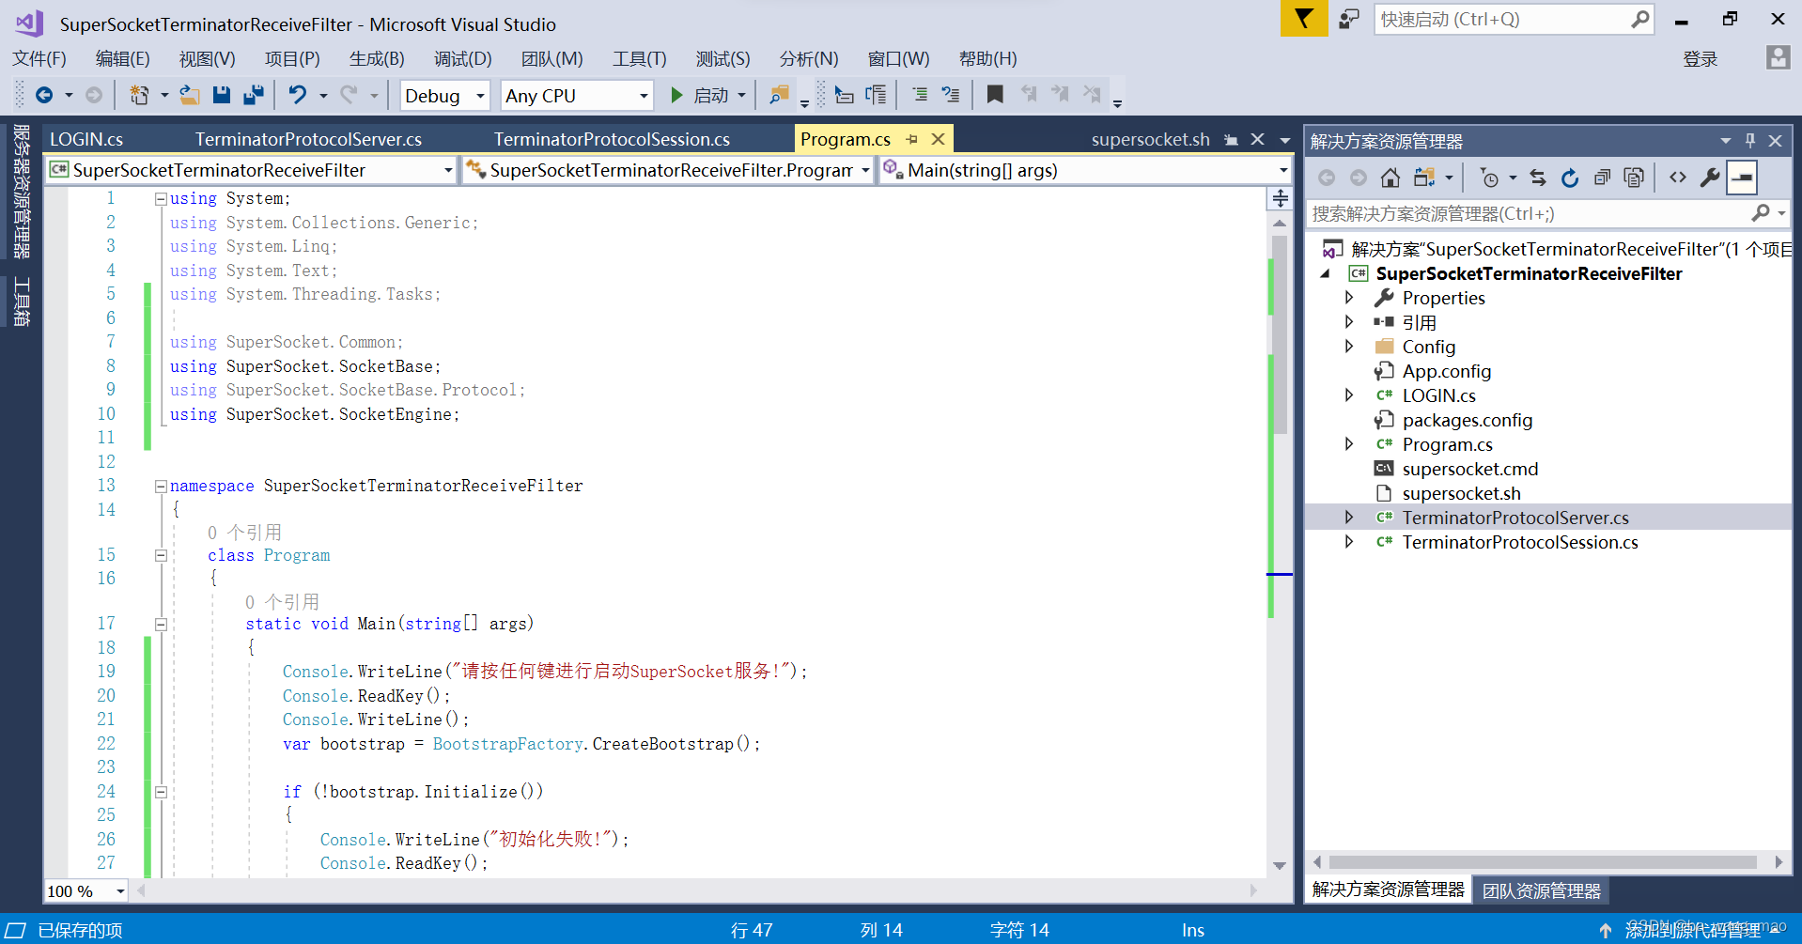Click the account avatar icon next to 登录
Screen dimensions: 1802x944
click(x=1778, y=58)
